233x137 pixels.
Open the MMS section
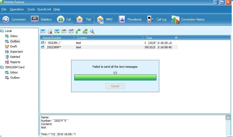coord(105,19)
